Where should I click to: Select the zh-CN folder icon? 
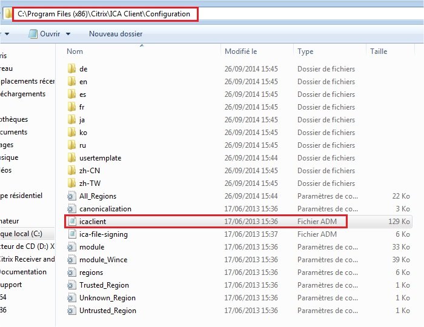pos(71,170)
